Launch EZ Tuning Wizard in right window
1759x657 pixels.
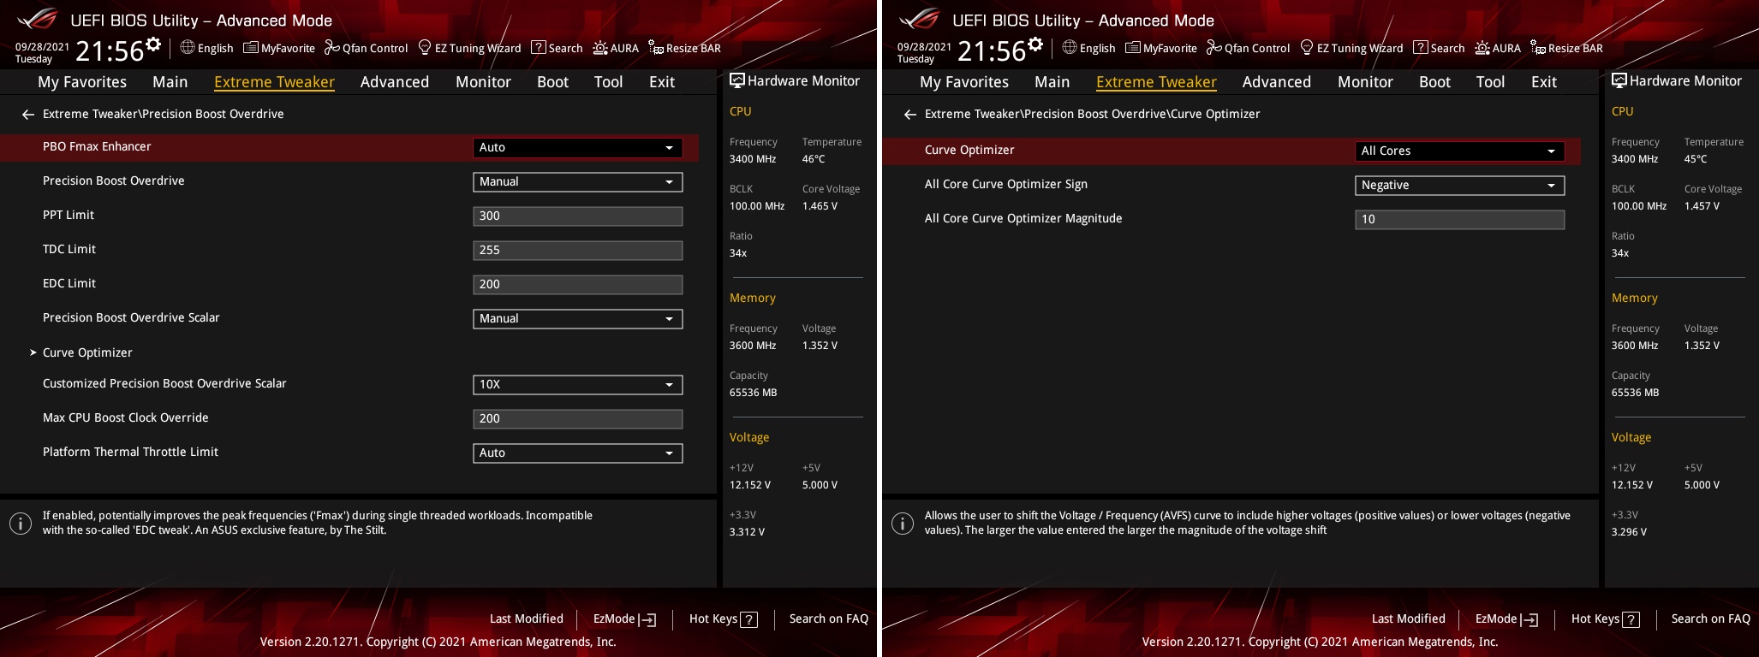[x=1351, y=48]
